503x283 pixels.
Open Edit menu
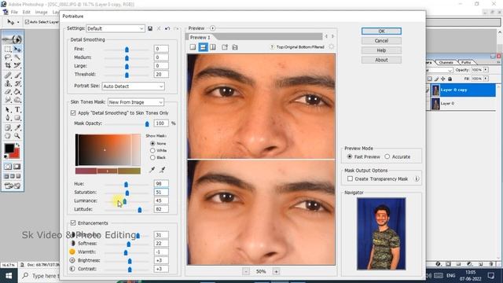(26, 13)
